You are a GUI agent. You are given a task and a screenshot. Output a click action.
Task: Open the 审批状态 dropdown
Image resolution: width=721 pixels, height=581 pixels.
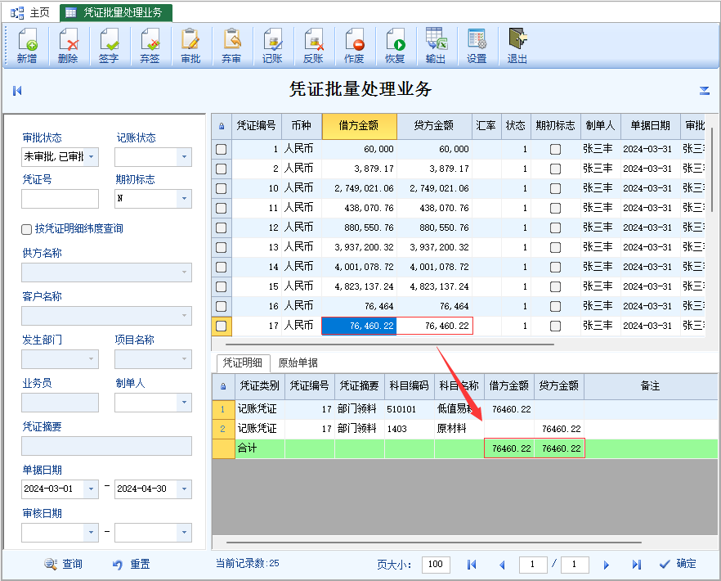[x=91, y=157]
